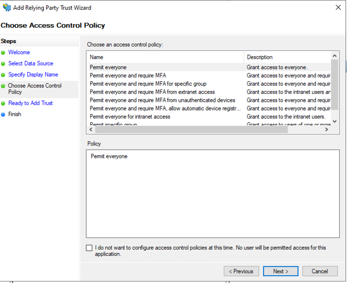Click the blue bullet beside Finish
Viewport: 347px width, 283px height.
point(3,115)
